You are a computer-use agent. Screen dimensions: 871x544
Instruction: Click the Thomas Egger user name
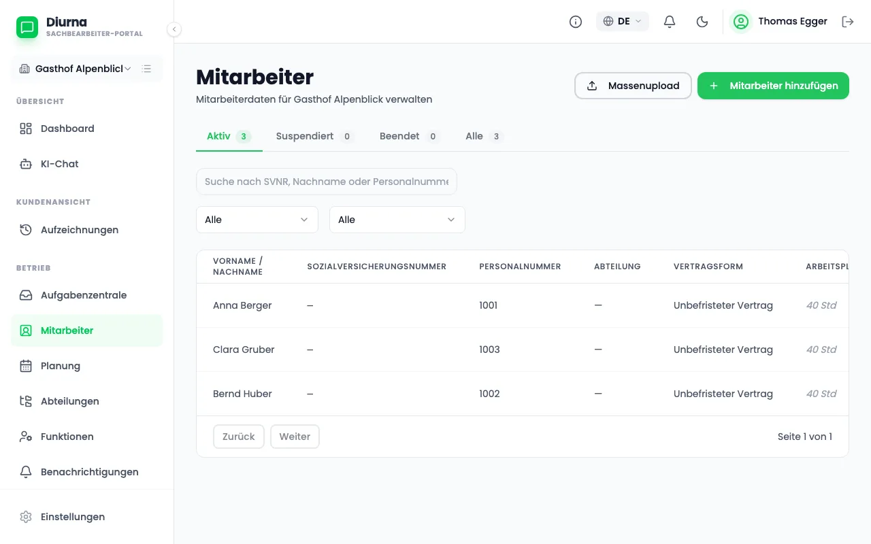793,22
